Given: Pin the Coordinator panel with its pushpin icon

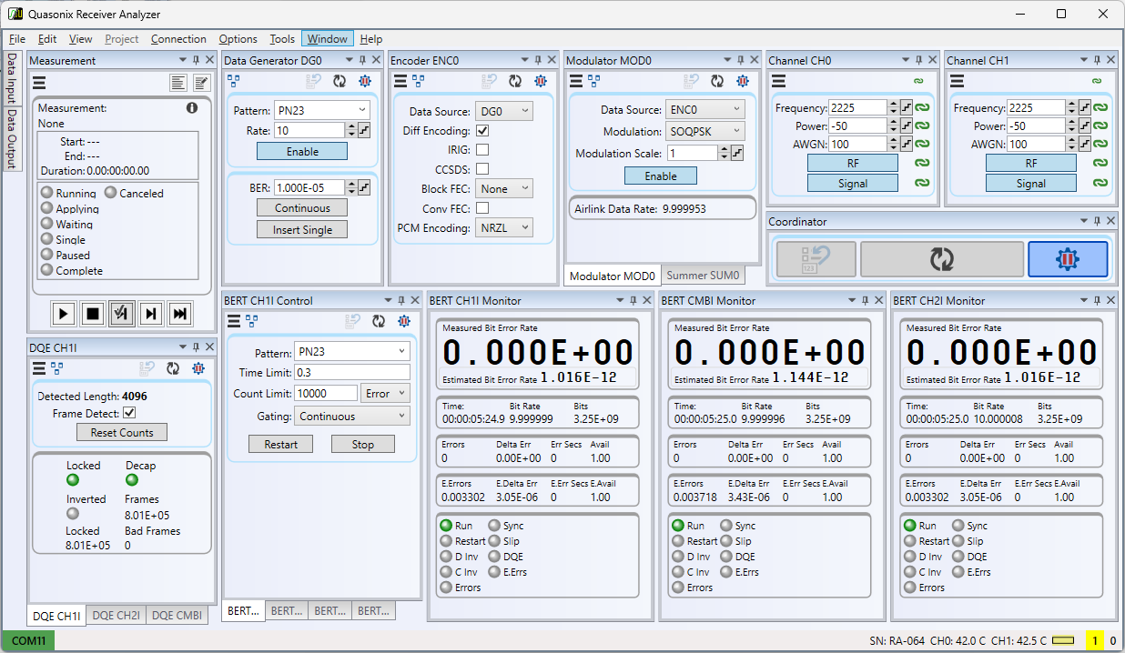Looking at the screenshot, I should (x=1098, y=221).
